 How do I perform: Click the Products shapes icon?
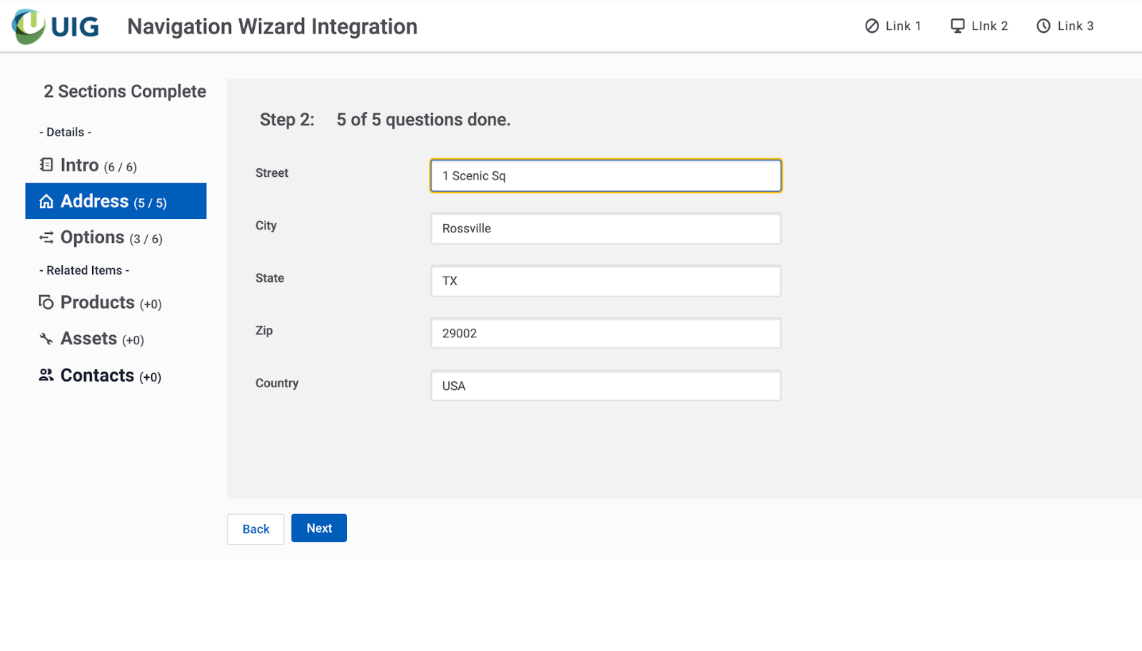(46, 302)
